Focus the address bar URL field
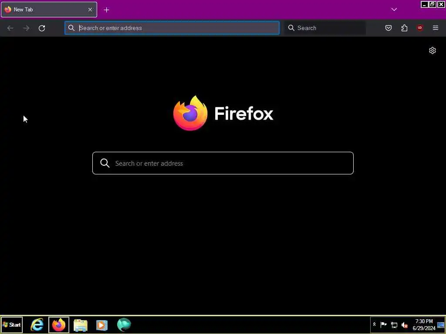 pyautogui.click(x=172, y=28)
